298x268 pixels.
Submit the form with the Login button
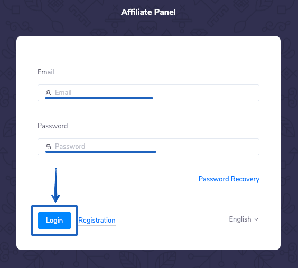(x=54, y=221)
